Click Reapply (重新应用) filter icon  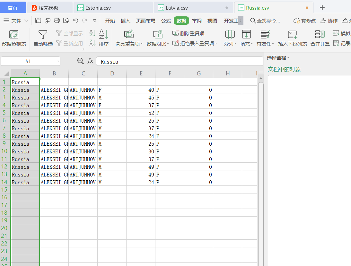69,43
